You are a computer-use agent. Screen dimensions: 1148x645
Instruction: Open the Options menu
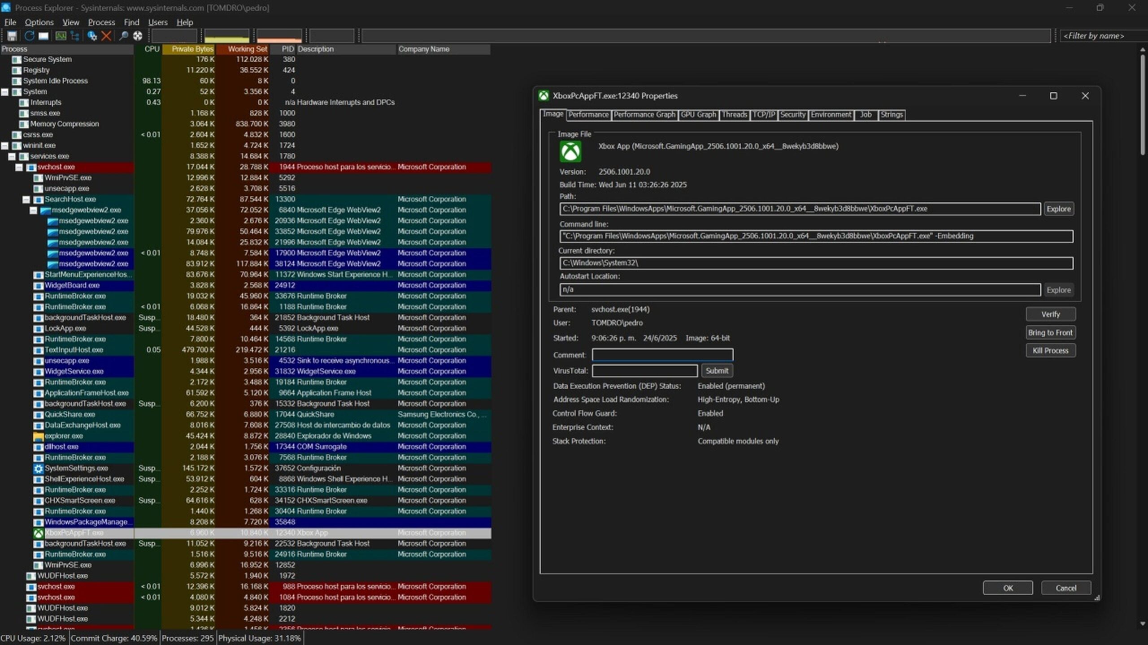coord(39,22)
